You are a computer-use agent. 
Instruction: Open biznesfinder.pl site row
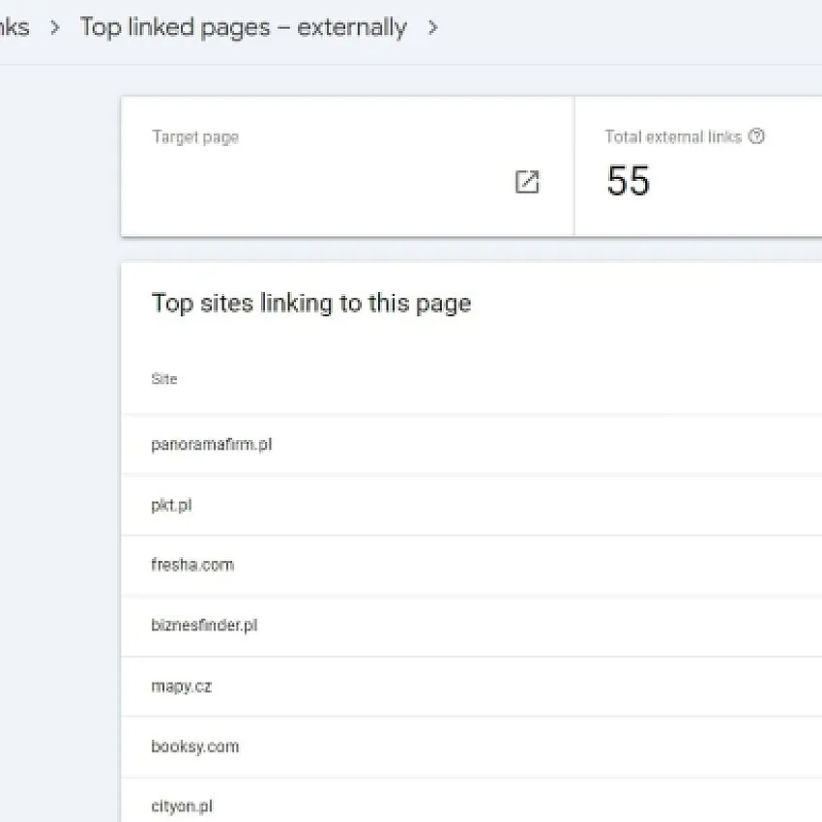coord(471,626)
